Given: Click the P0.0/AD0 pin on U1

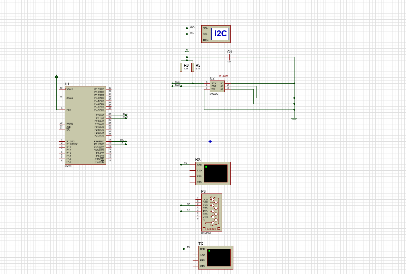Looking at the screenshot, I should [x=99, y=89].
